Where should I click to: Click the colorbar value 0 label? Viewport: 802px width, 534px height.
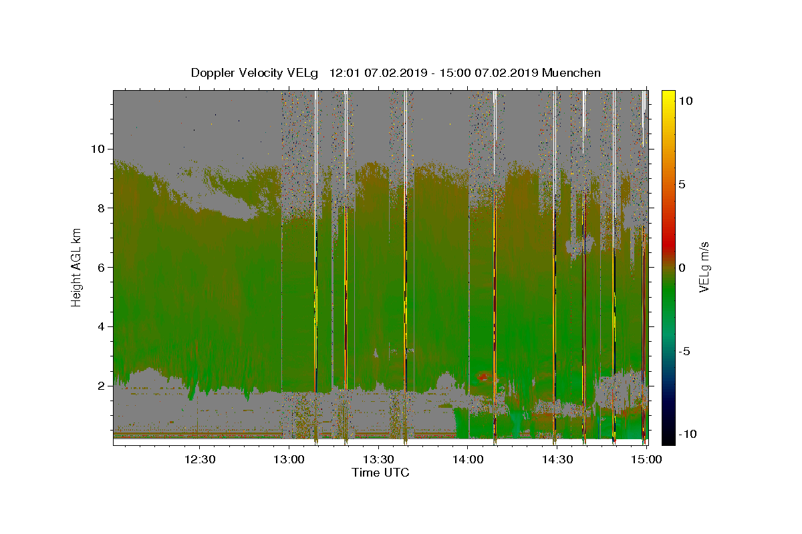pos(682,268)
